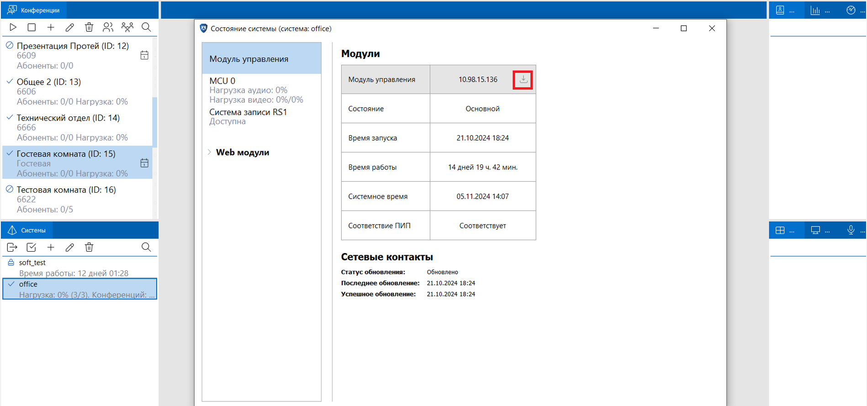
Task: Switch to the Системы tab
Action: (x=27, y=230)
